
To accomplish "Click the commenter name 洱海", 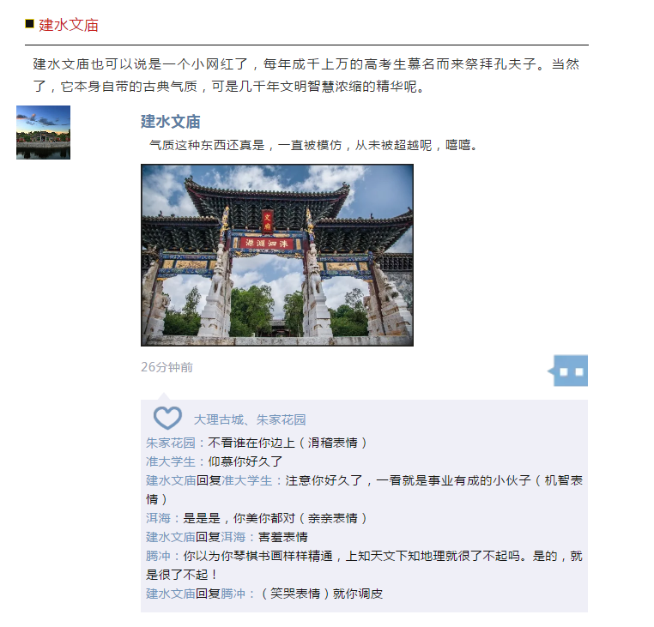I will 158,518.
